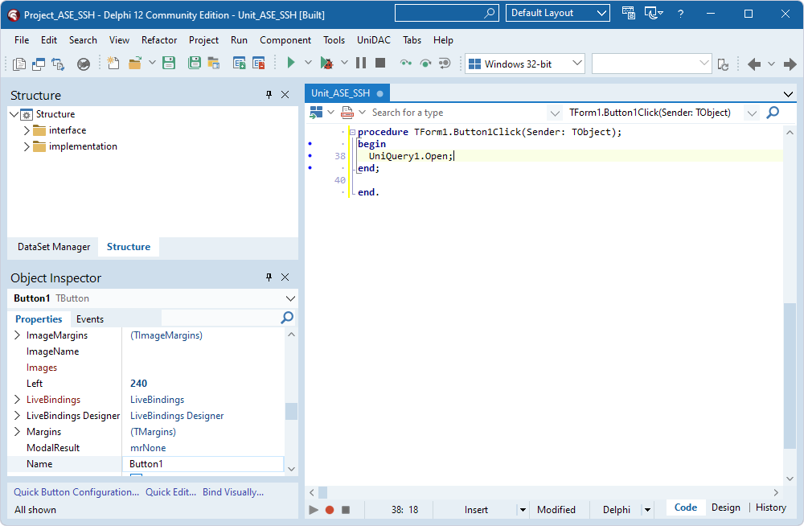Switch to the Design view
This screenshot has width=804, height=526.
tap(726, 508)
